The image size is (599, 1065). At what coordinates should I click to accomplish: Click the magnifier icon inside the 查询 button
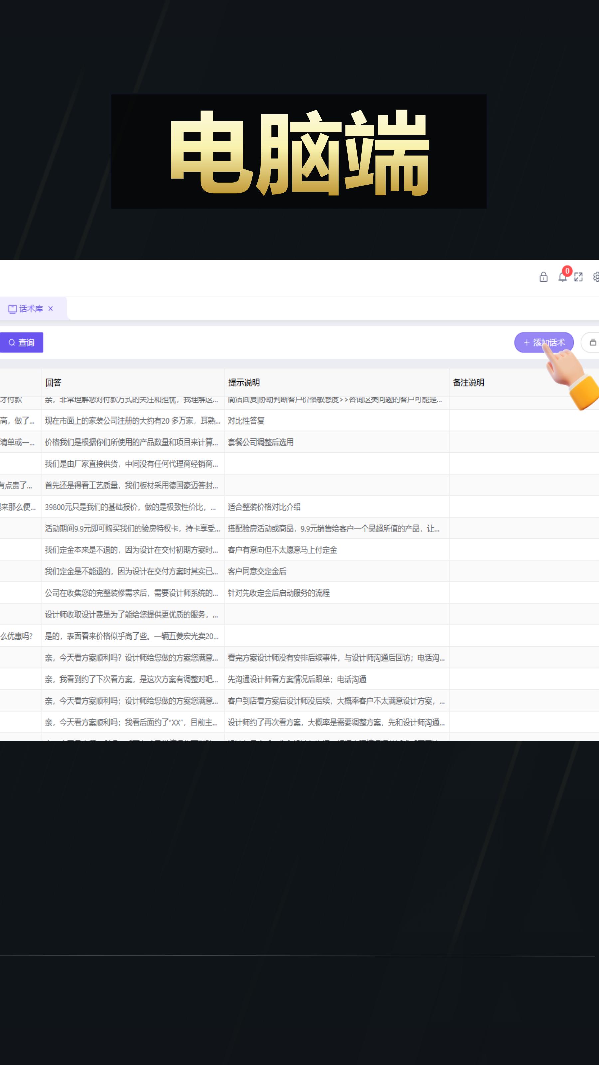[x=11, y=342]
